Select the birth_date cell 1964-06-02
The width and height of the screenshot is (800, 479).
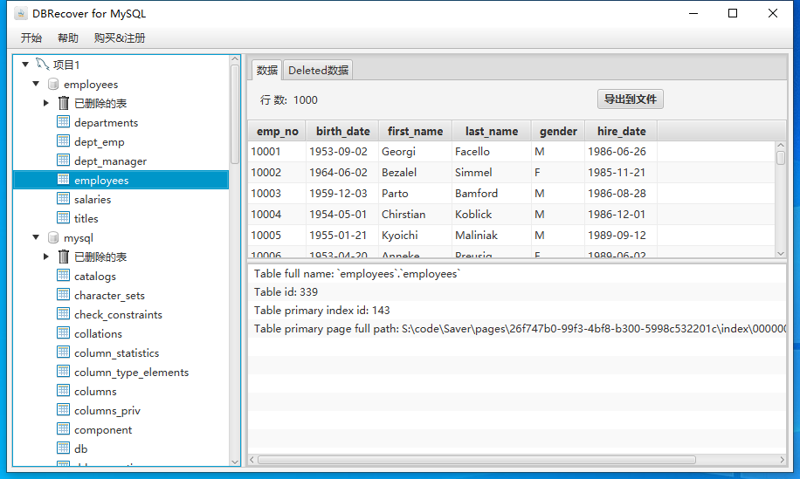[343, 172]
